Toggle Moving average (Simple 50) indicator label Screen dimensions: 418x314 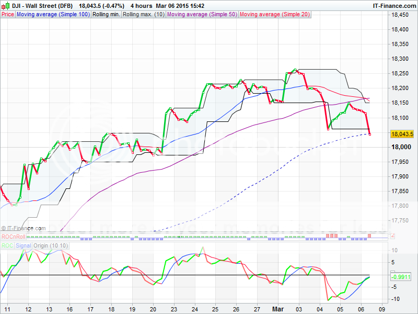tap(202, 15)
